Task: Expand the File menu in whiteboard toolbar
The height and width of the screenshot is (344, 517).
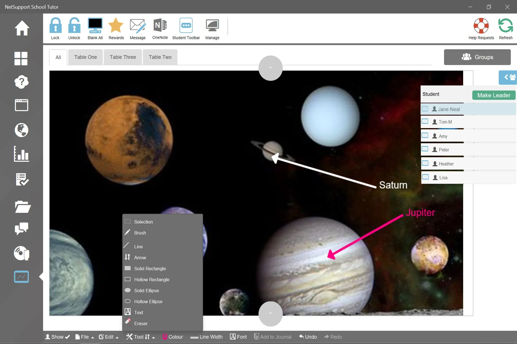Action: click(84, 337)
